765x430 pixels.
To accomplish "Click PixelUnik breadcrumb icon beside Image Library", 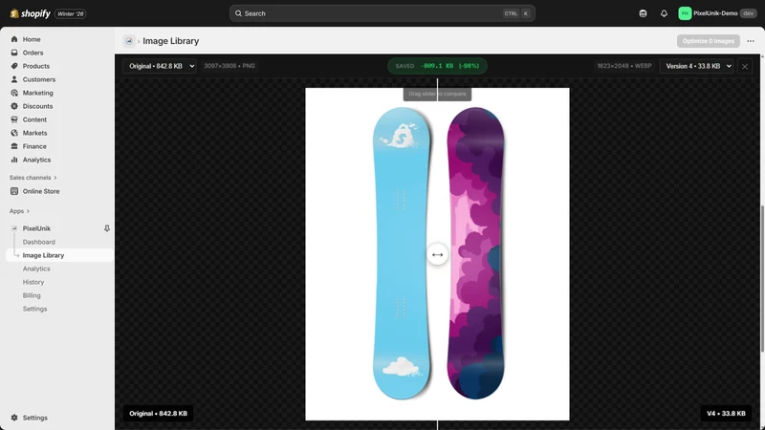I will point(129,41).
